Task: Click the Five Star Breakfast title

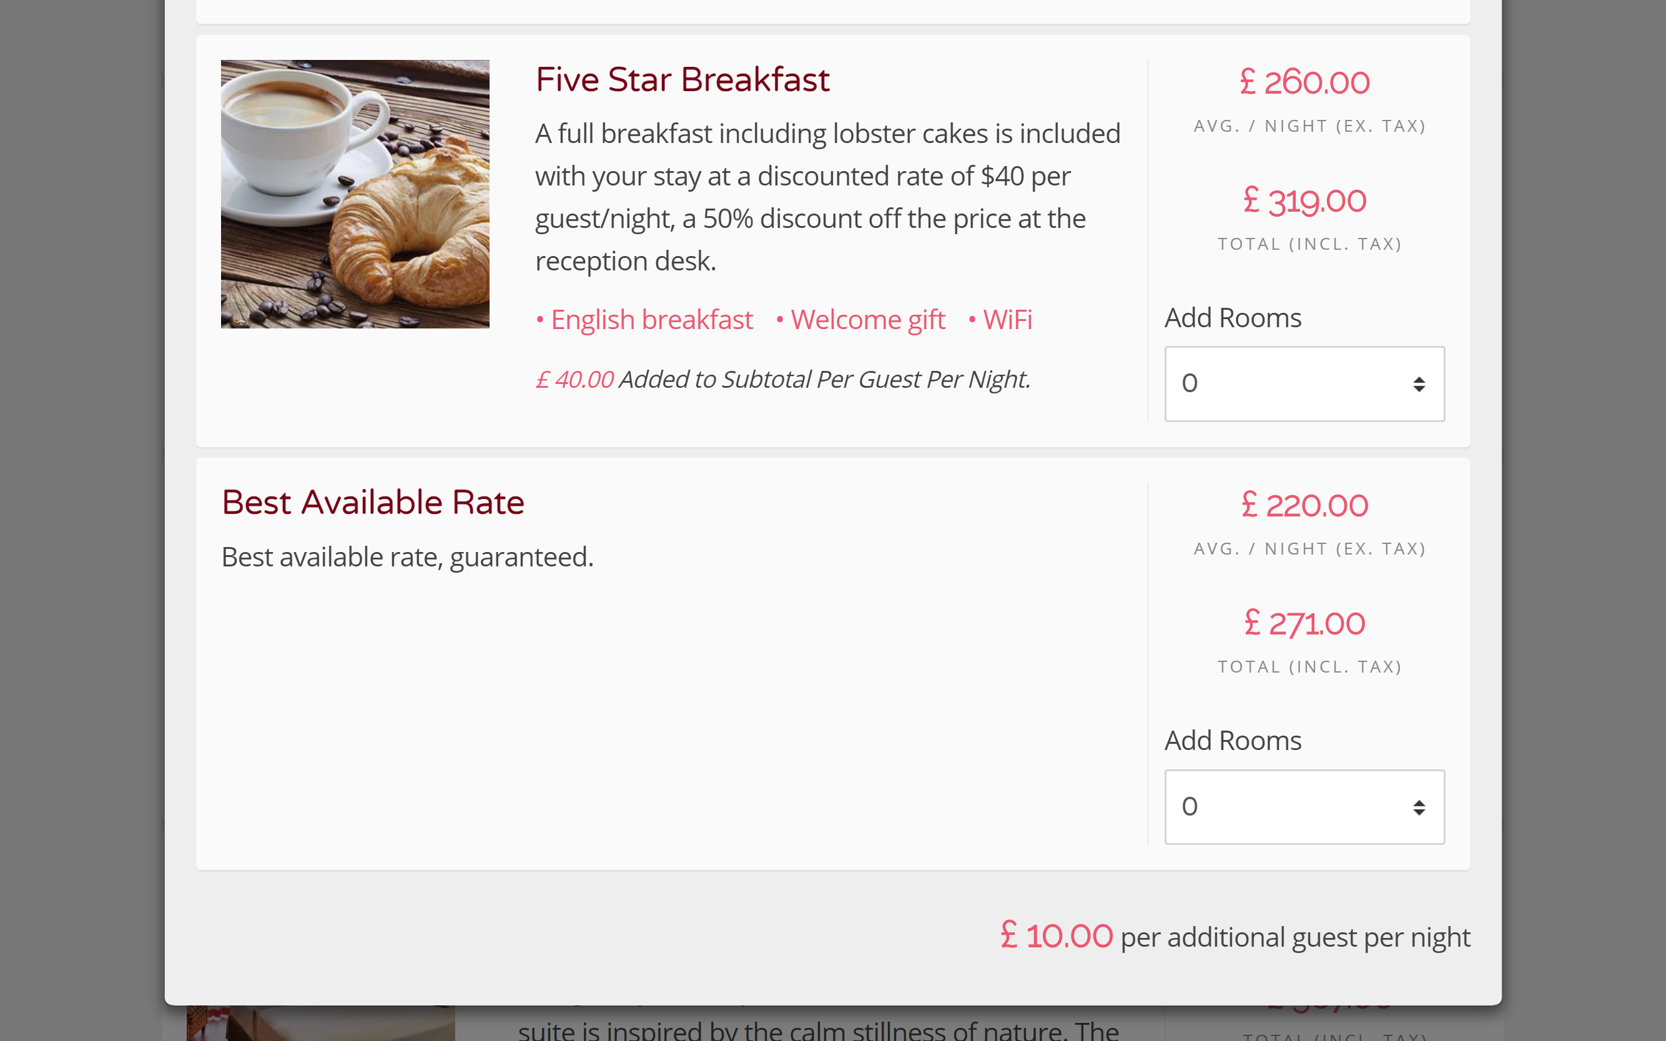Action: tap(683, 79)
